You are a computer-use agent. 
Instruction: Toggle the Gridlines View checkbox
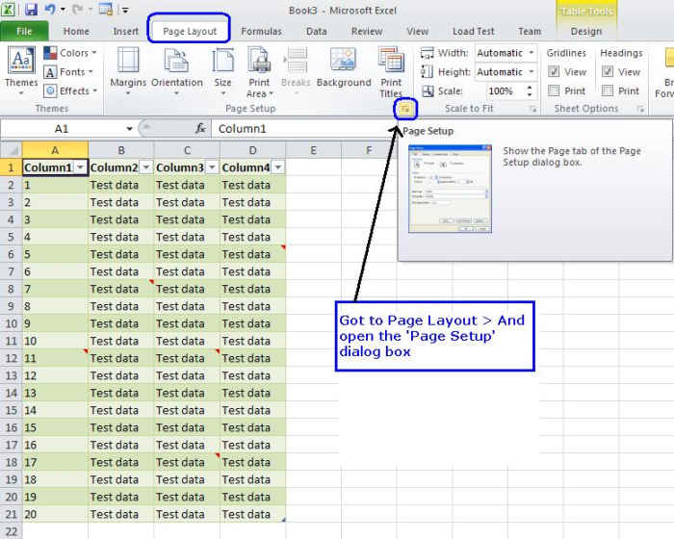[554, 72]
